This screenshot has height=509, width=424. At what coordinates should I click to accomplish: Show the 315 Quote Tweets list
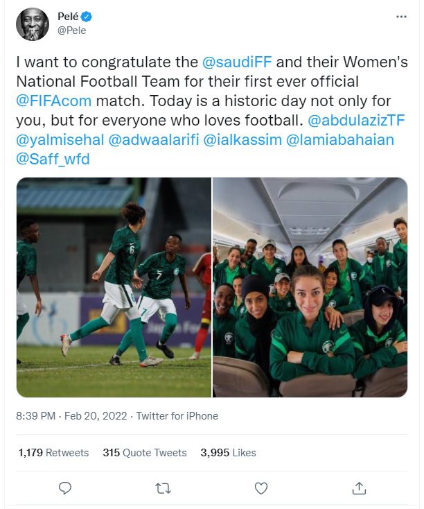[x=145, y=453]
